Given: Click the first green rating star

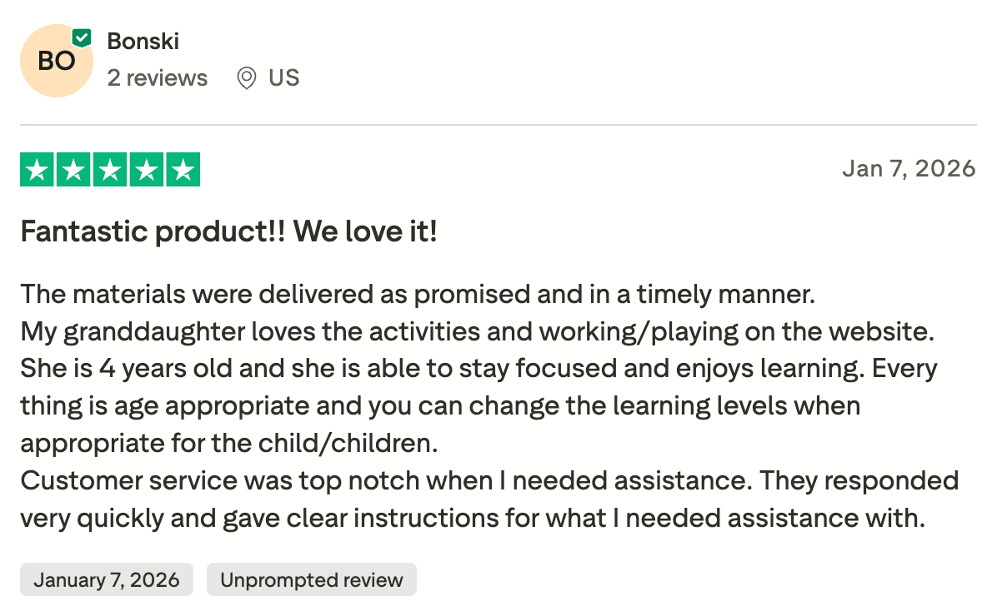Looking at the screenshot, I should [36, 170].
